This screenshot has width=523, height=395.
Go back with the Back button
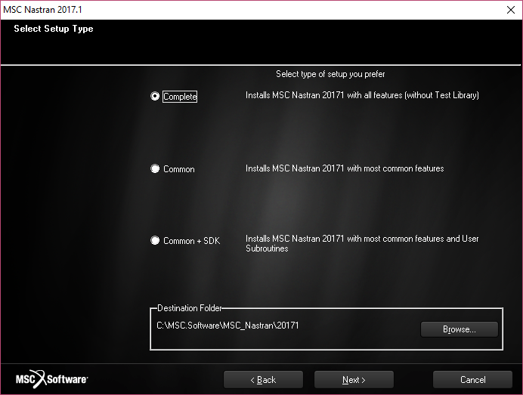click(263, 380)
